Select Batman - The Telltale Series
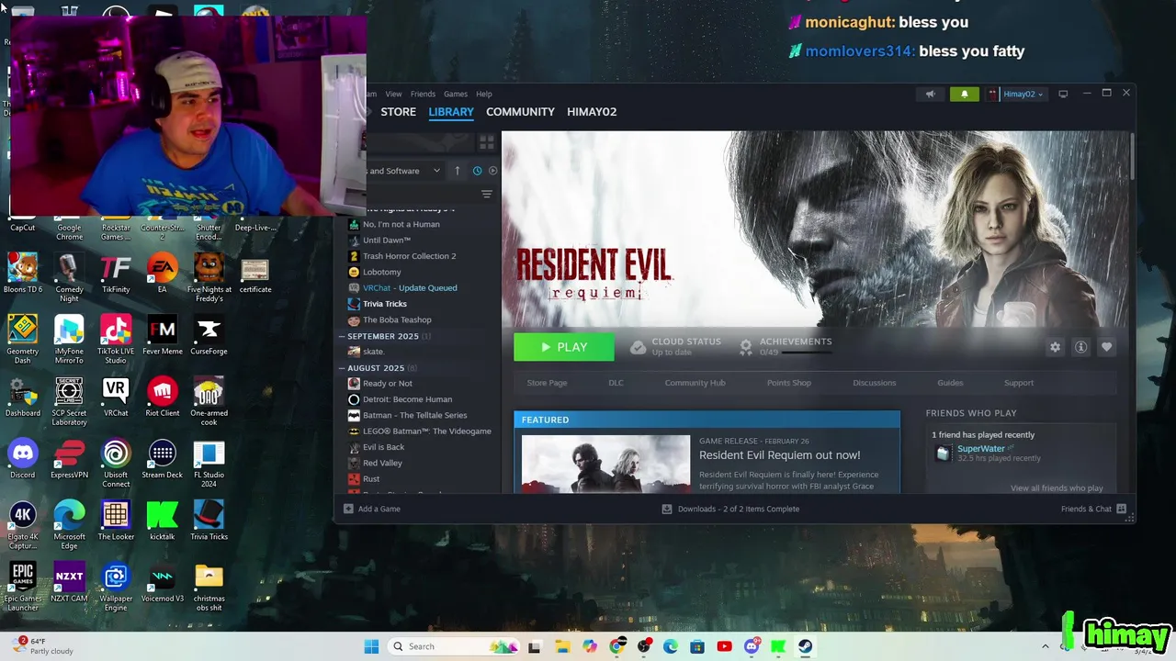1176x661 pixels. (414, 415)
